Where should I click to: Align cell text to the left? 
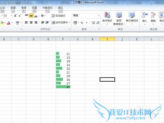coord(26,23)
